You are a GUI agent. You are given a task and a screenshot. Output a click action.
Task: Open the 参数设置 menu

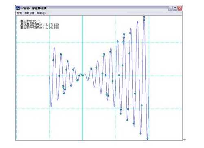click(29, 13)
